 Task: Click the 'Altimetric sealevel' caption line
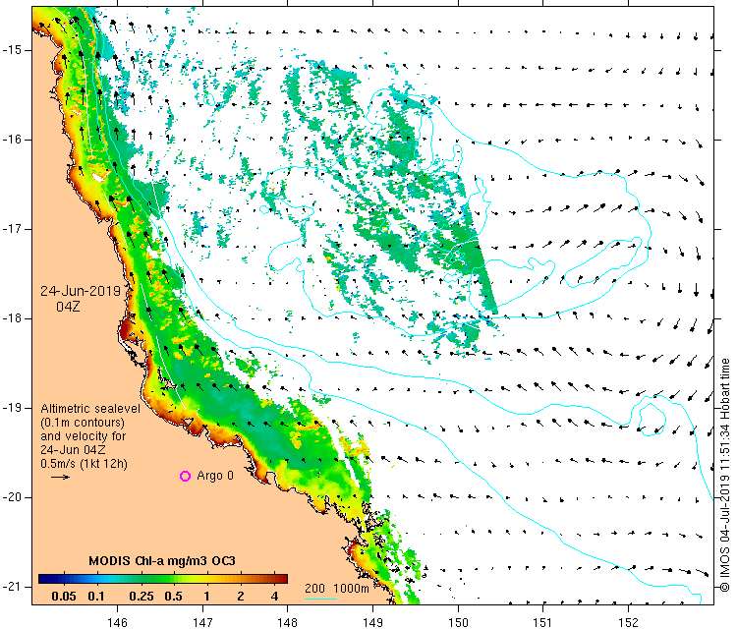click(90, 409)
